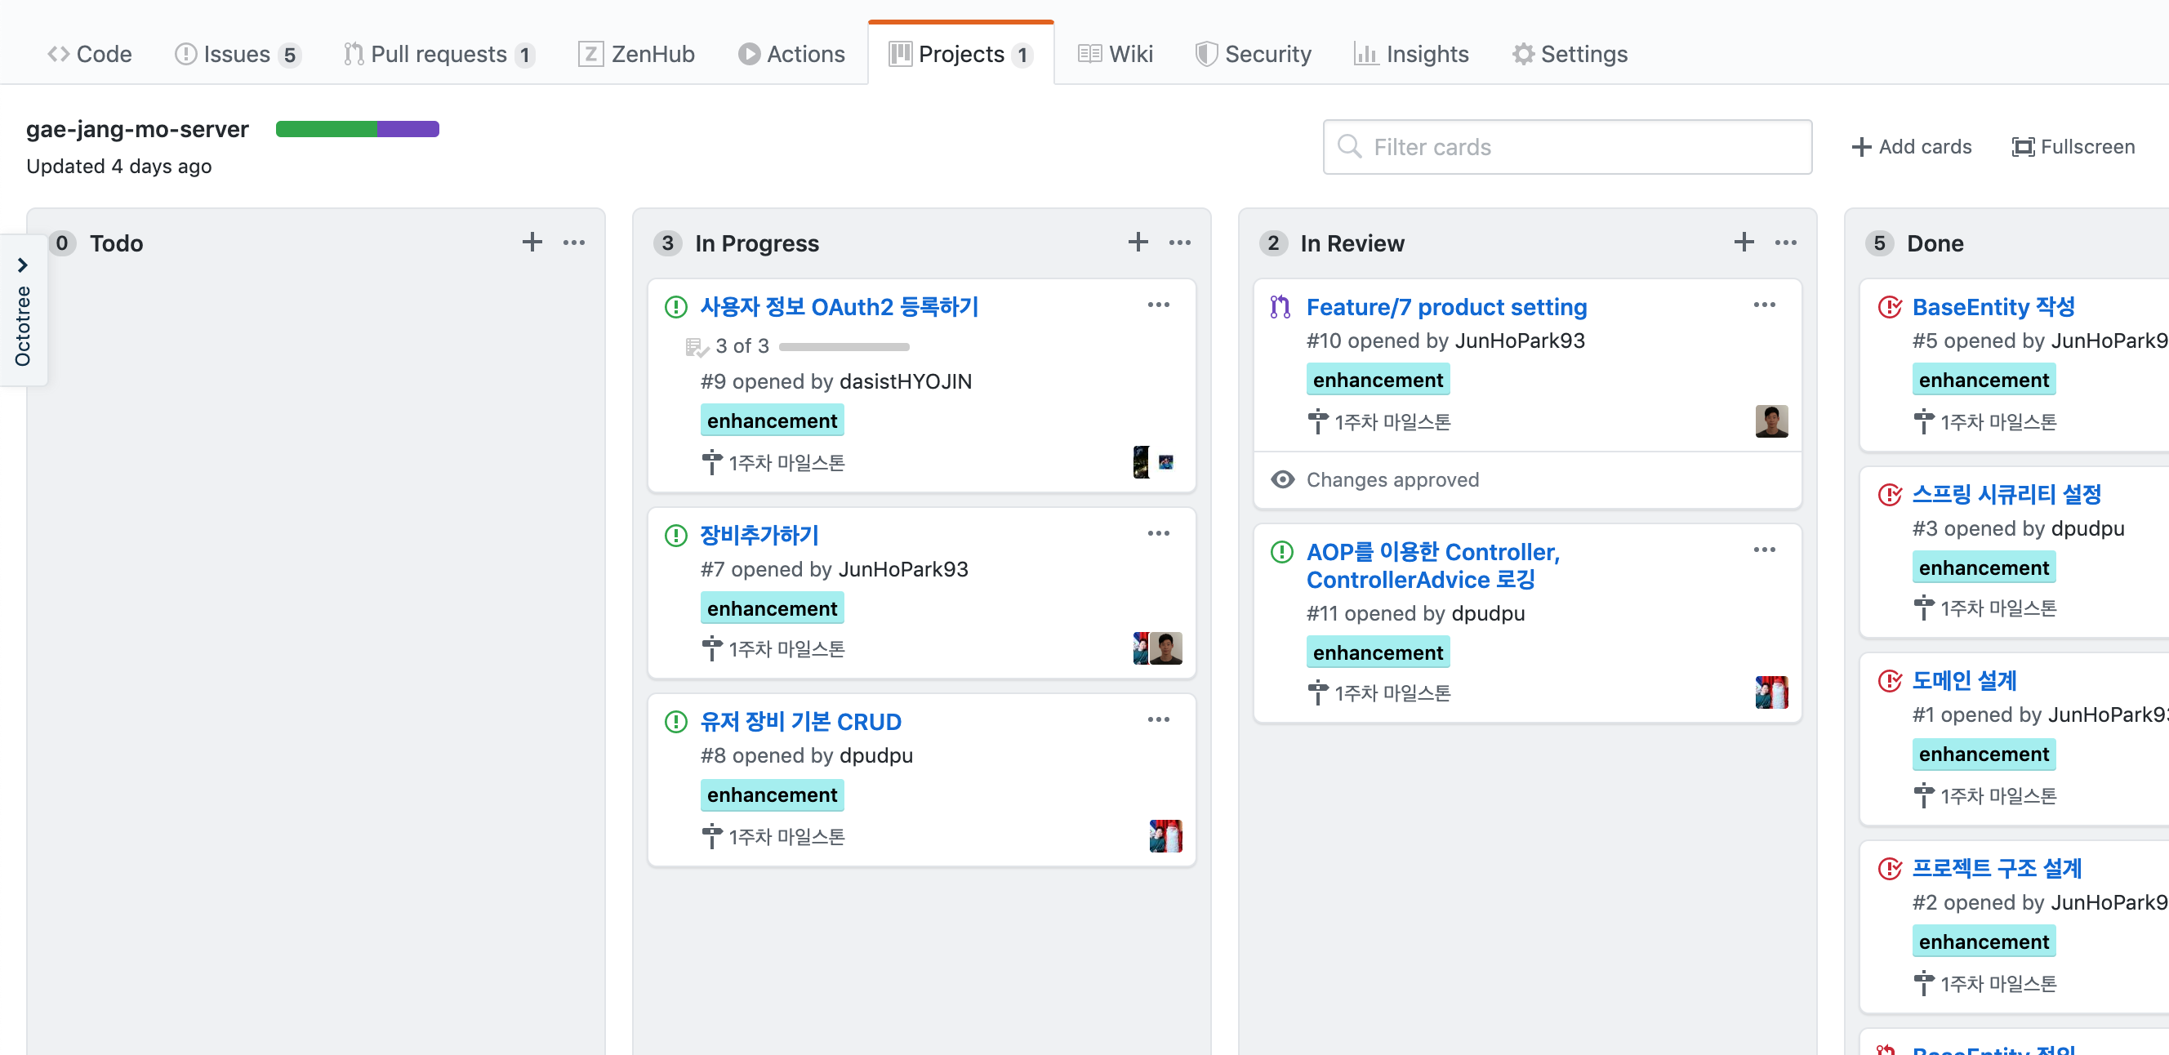
Task: Click open issue icon on 유저 장비 기본 CRUD
Action: pyautogui.click(x=675, y=722)
